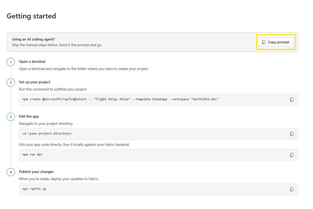The width and height of the screenshot is (313, 209).
Task: Click the Edit the app step title
Action: 29,116
